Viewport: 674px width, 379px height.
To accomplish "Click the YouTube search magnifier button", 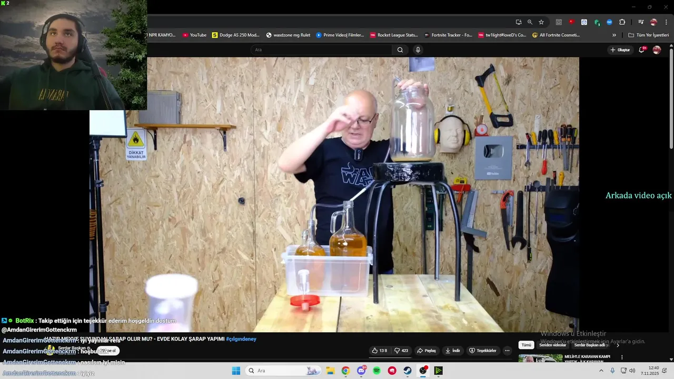I will coord(400,49).
